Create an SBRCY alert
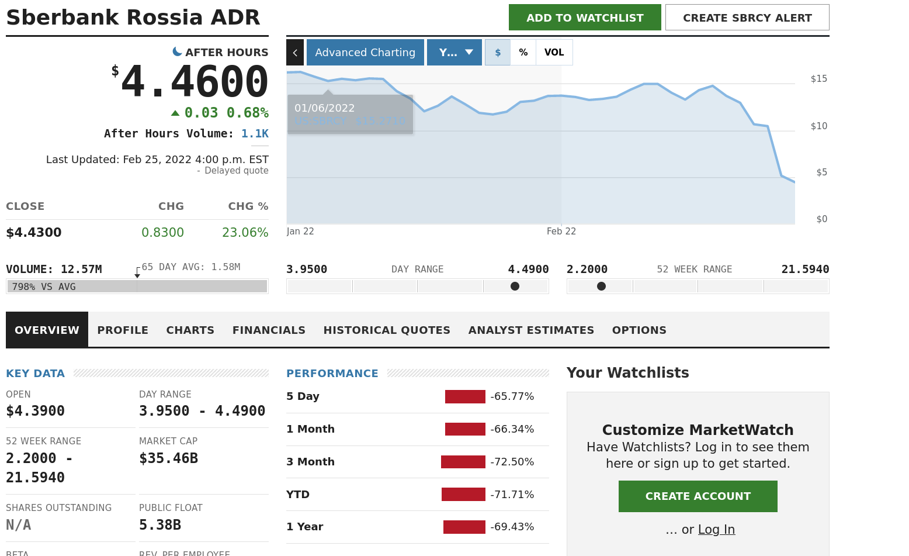Image resolution: width=909 pixels, height=556 pixels. 747,18
